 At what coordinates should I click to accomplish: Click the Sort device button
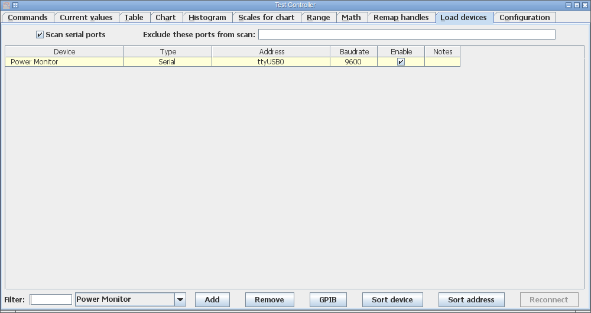(x=392, y=300)
